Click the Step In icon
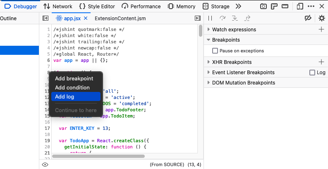Image resolution: width=328 pixels, height=169 pixels. pyautogui.click(x=235, y=18)
